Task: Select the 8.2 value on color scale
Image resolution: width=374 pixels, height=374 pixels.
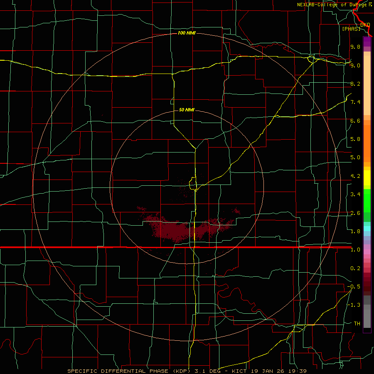Action: (355, 84)
